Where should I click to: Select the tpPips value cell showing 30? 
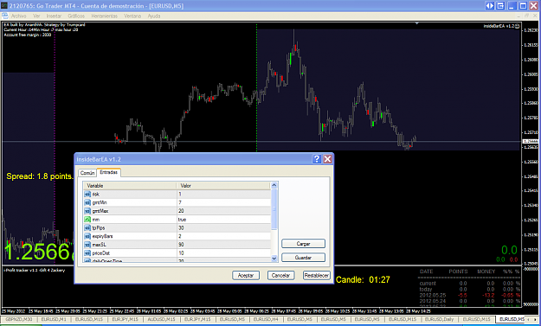click(x=223, y=227)
